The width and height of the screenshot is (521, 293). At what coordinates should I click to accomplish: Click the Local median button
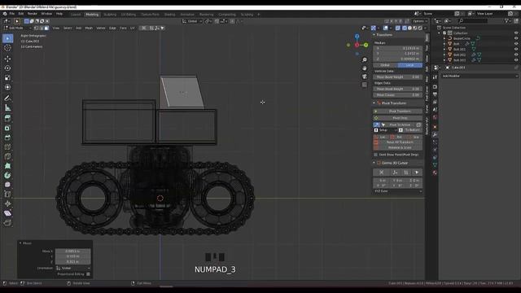(x=410, y=65)
